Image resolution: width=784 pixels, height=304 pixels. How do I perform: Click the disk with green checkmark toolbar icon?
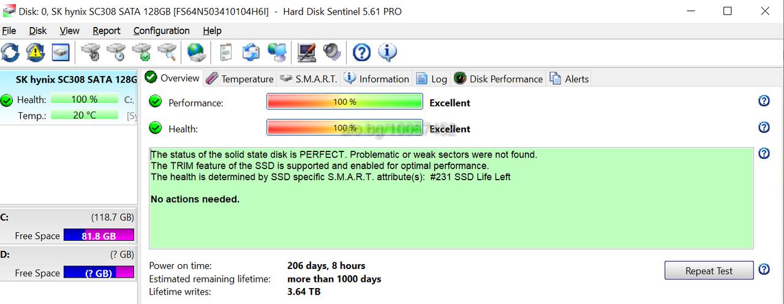click(x=142, y=53)
